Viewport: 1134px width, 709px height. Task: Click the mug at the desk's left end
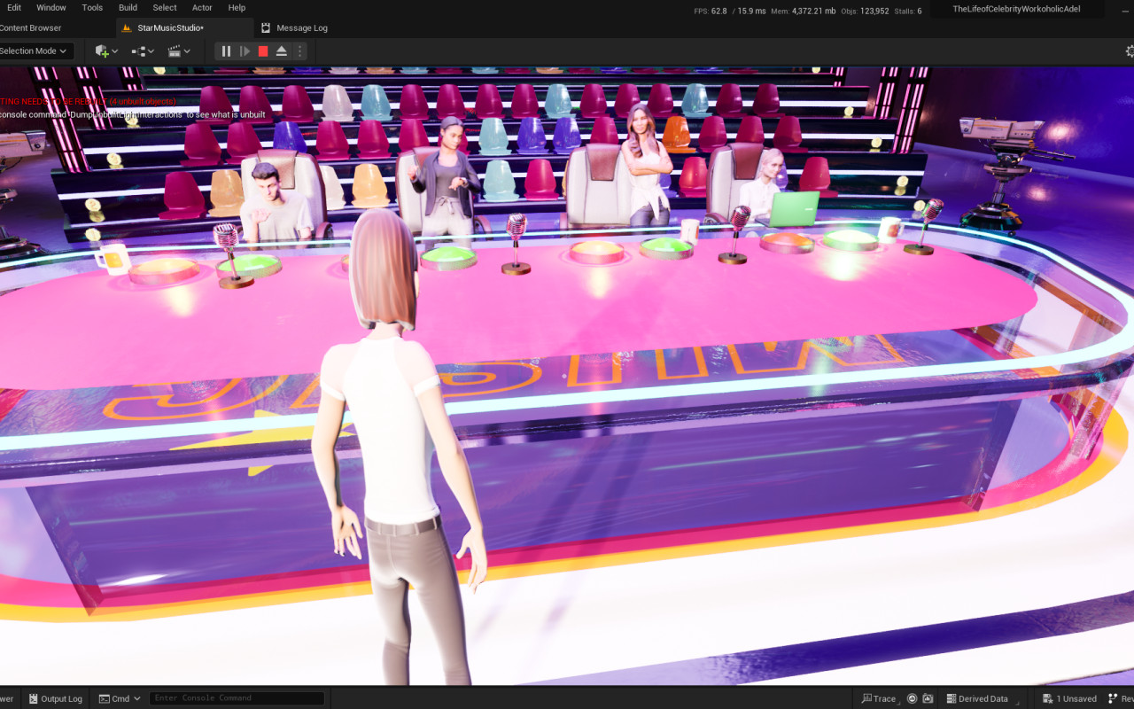point(112,259)
